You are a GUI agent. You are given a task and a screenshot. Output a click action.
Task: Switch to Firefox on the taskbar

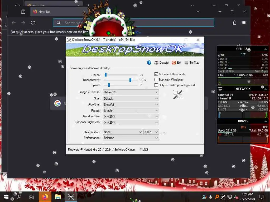coord(45,197)
